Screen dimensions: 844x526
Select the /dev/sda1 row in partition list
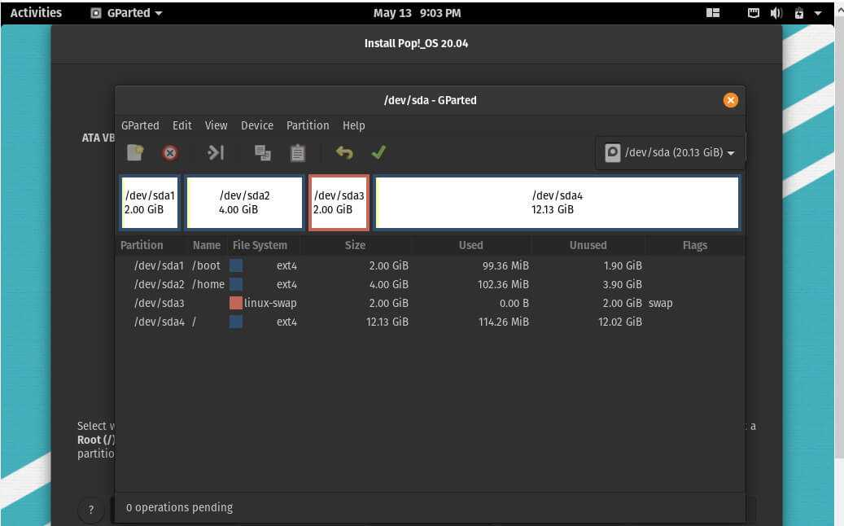click(x=430, y=265)
